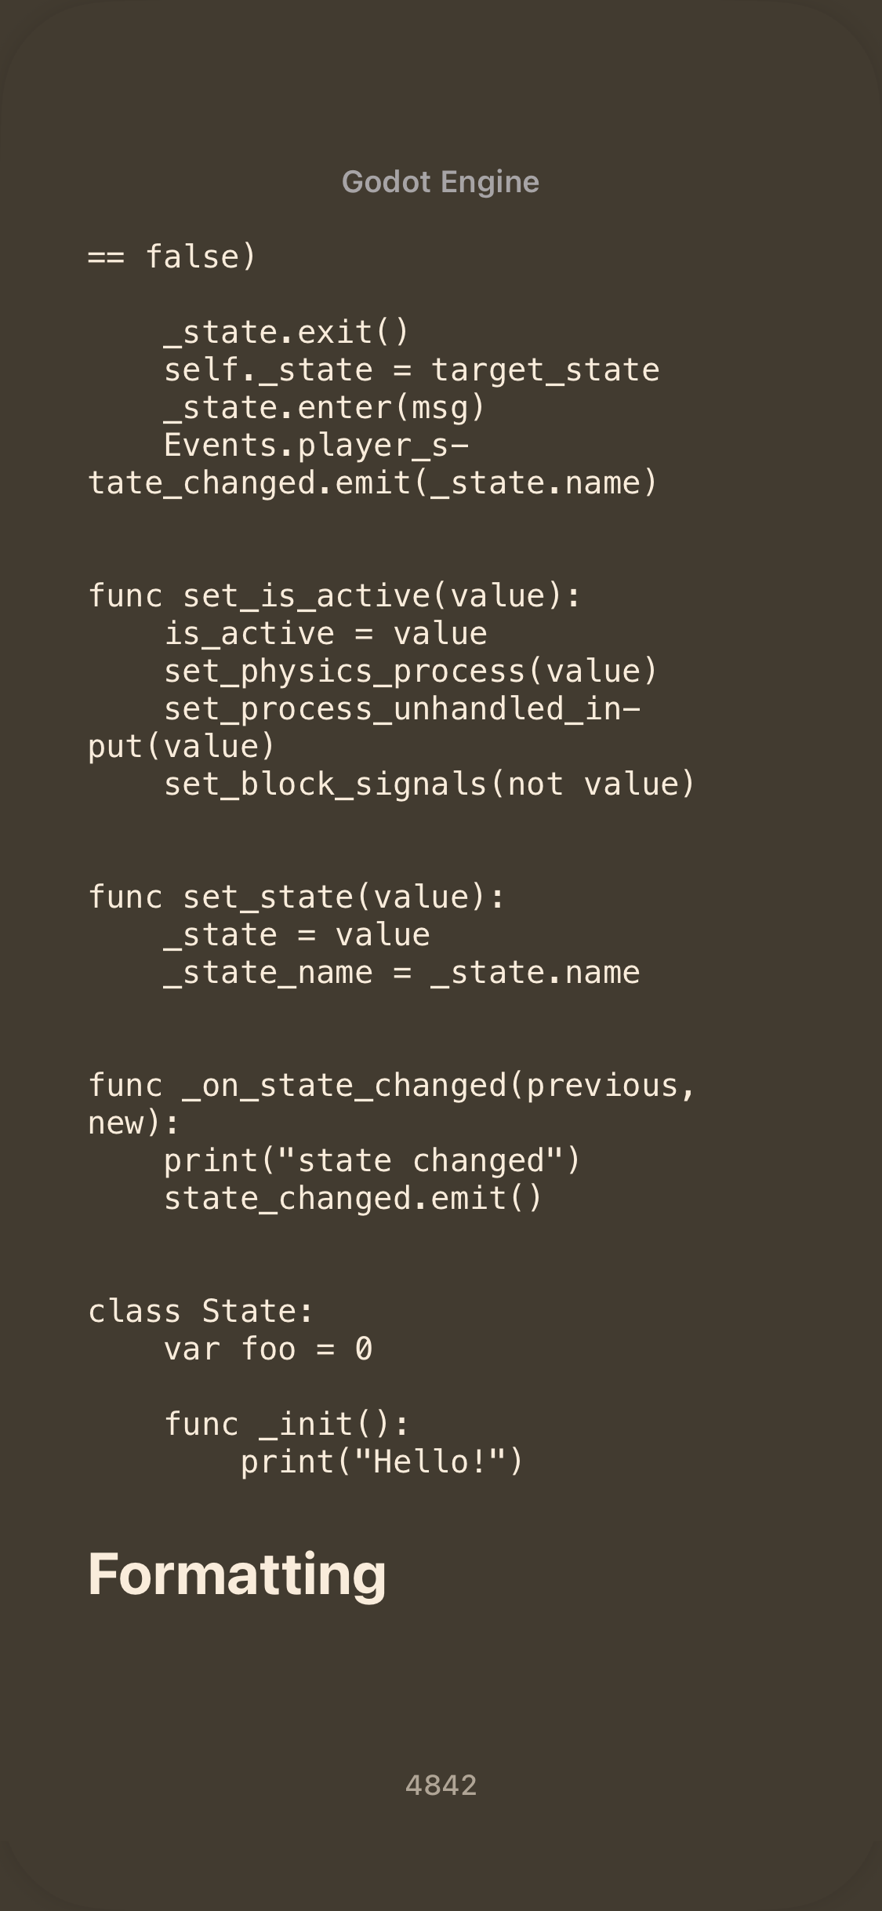This screenshot has width=882, height=1911.
Task: Select the var foo = 0 line
Action: coord(268,1349)
